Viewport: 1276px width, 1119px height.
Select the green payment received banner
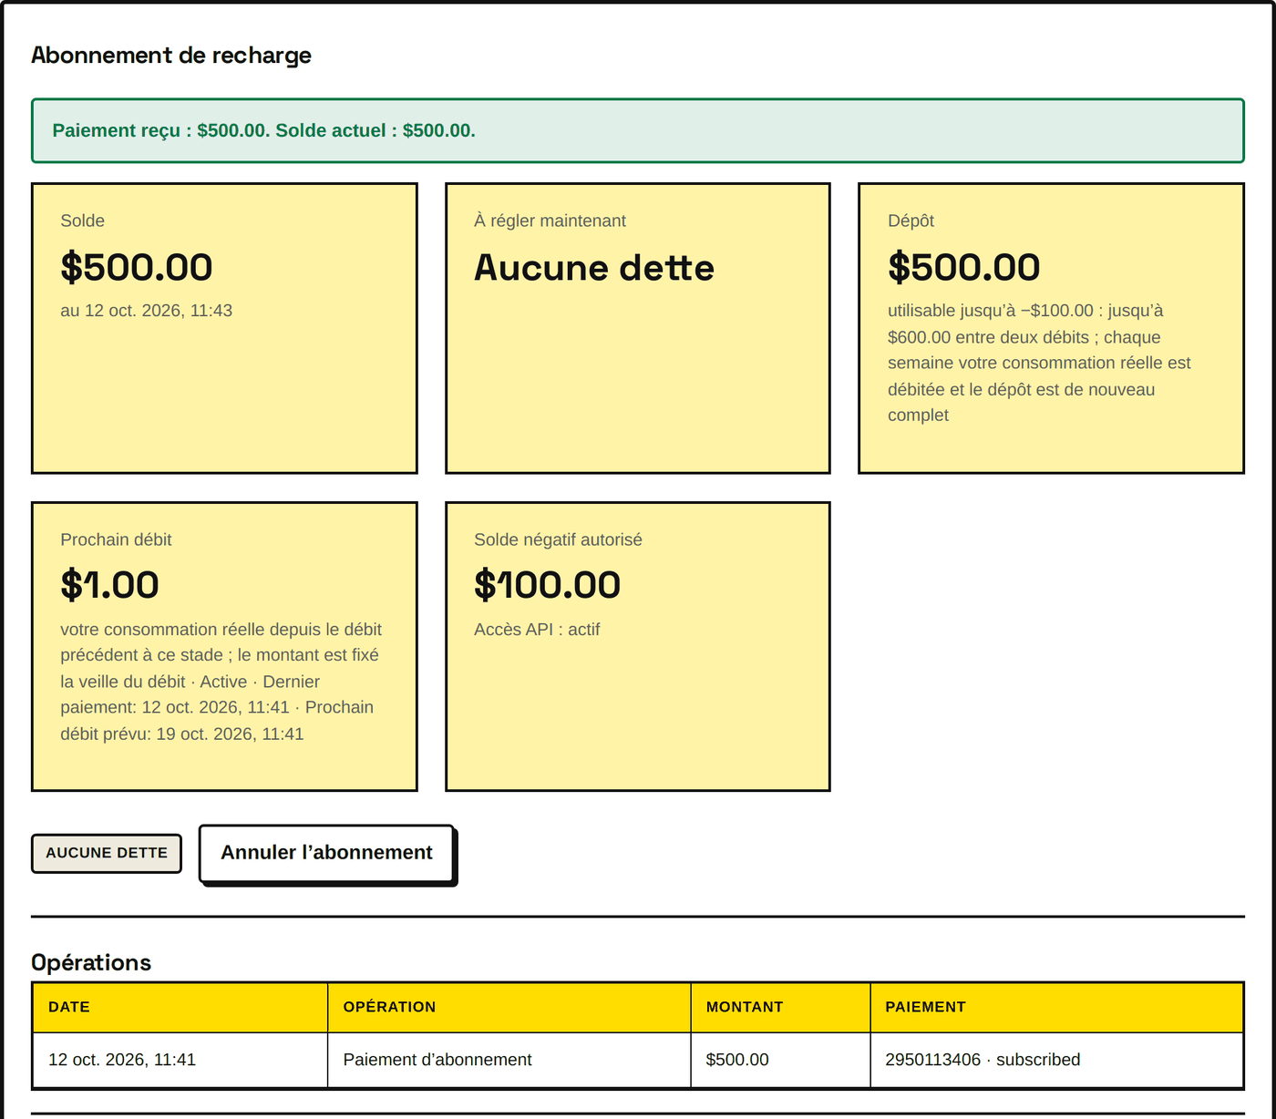638,130
